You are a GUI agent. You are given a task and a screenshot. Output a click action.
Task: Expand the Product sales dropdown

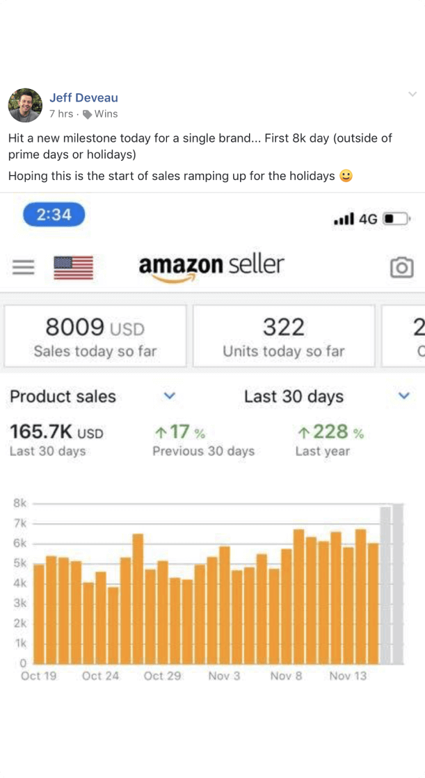click(x=169, y=396)
